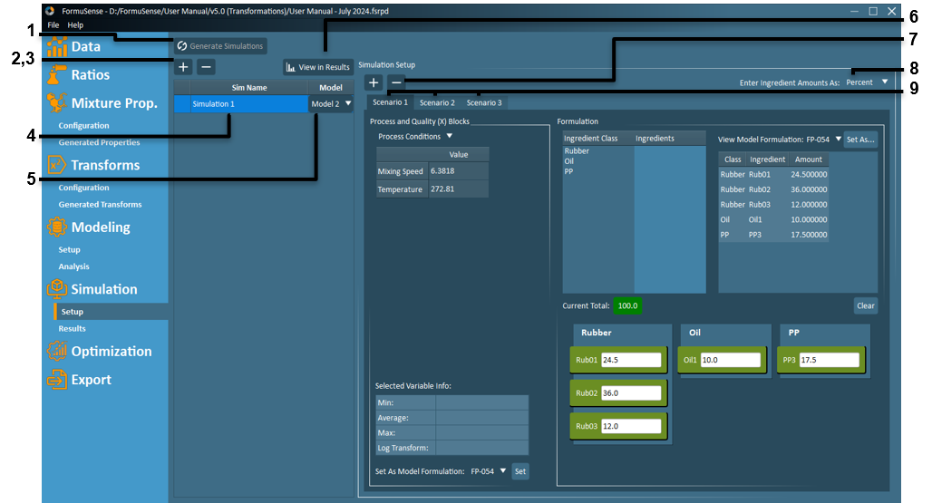Click Oil1 amount 10.000000 in table
This screenshot has width=932, height=503.
809,219
